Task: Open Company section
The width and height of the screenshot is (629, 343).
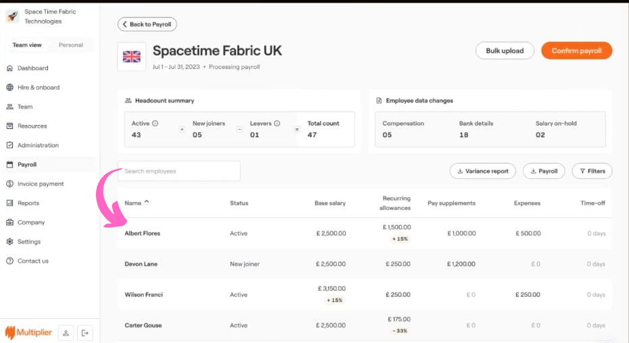Action: (31, 222)
